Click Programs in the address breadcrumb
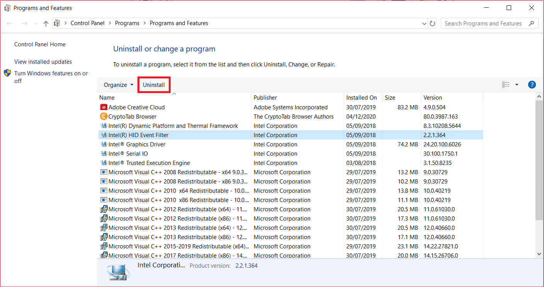The height and width of the screenshot is (287, 544). 127,23
